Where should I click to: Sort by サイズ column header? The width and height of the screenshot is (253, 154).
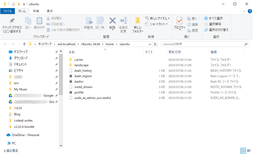[x=149, y=52]
